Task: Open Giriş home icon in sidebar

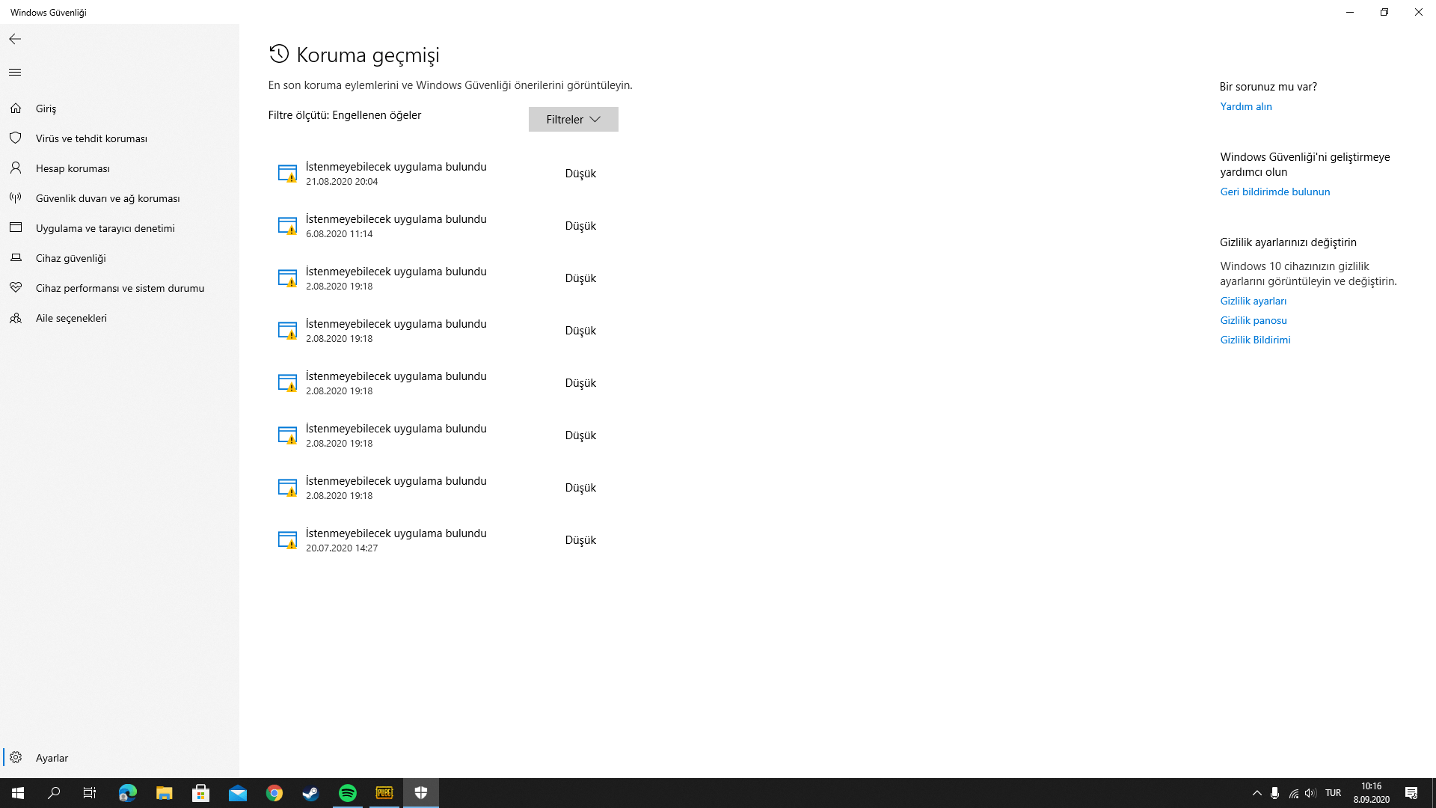Action: pyautogui.click(x=16, y=108)
